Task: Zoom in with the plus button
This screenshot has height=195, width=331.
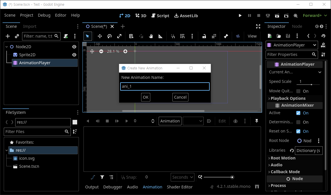Action: coord(125,51)
